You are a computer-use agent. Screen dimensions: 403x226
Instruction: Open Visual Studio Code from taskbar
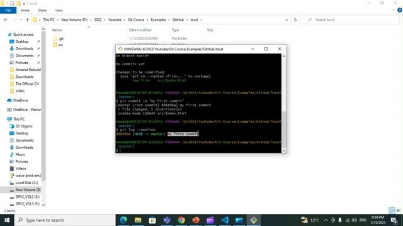click(225, 220)
